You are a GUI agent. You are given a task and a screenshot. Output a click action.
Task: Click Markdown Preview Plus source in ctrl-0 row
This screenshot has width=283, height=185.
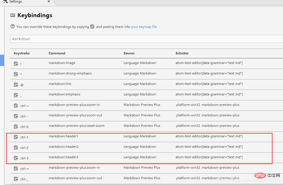tap(142, 126)
